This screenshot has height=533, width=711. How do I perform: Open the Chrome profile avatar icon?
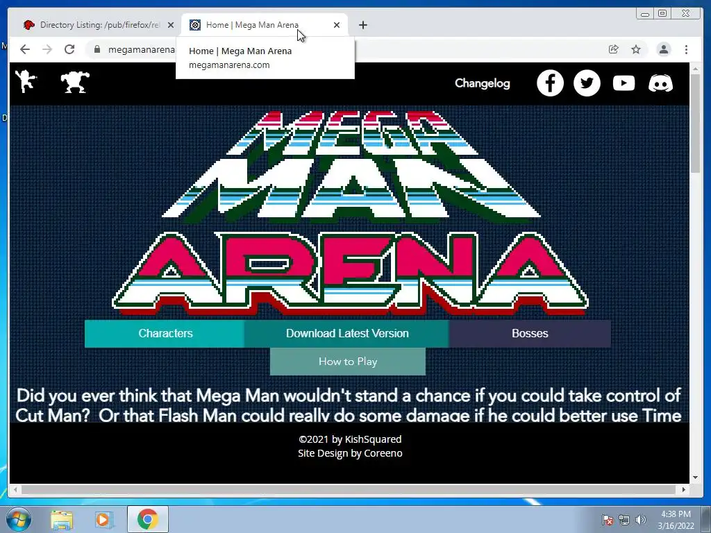(663, 49)
